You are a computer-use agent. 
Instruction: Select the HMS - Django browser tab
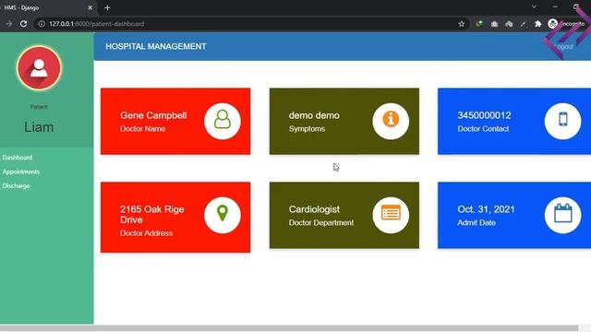[47, 7]
